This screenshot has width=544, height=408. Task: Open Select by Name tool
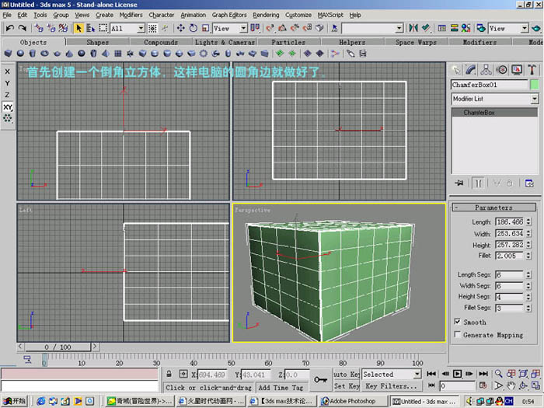click(91, 28)
